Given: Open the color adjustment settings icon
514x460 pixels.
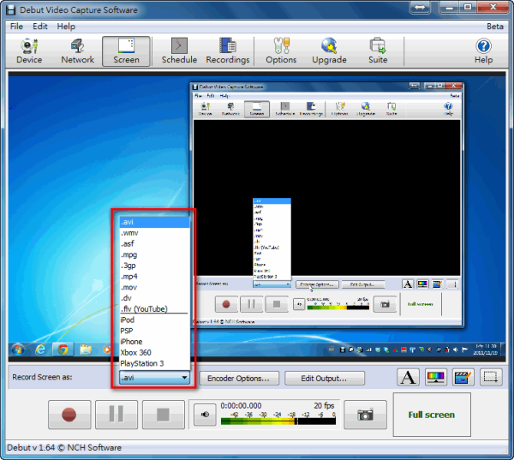Looking at the screenshot, I should pos(436,377).
